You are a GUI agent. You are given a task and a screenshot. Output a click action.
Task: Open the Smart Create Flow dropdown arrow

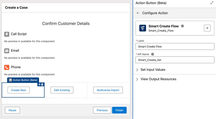[207, 28]
